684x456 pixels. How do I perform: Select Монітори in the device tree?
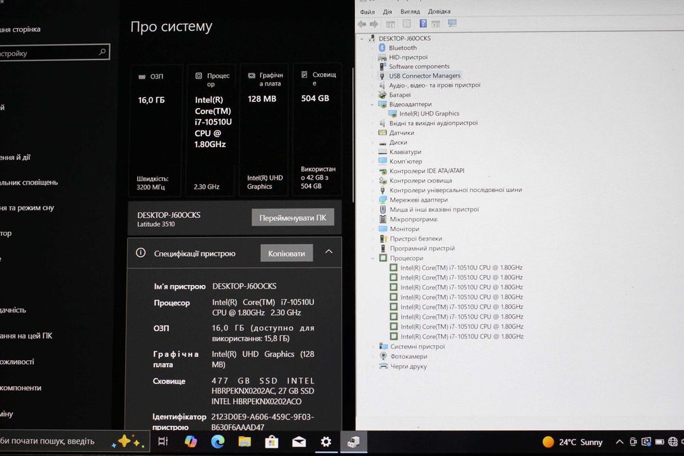(x=404, y=229)
